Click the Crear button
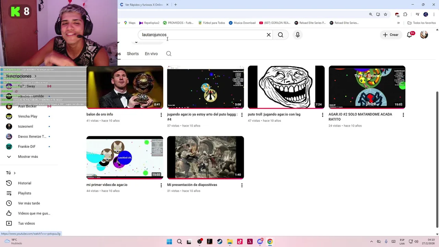439x247 pixels. [x=391, y=35]
